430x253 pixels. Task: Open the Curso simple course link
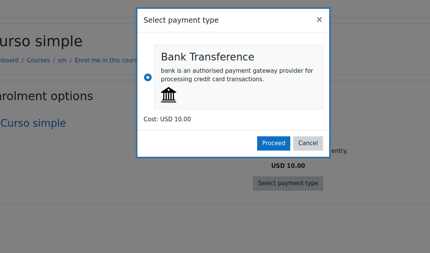point(33,123)
